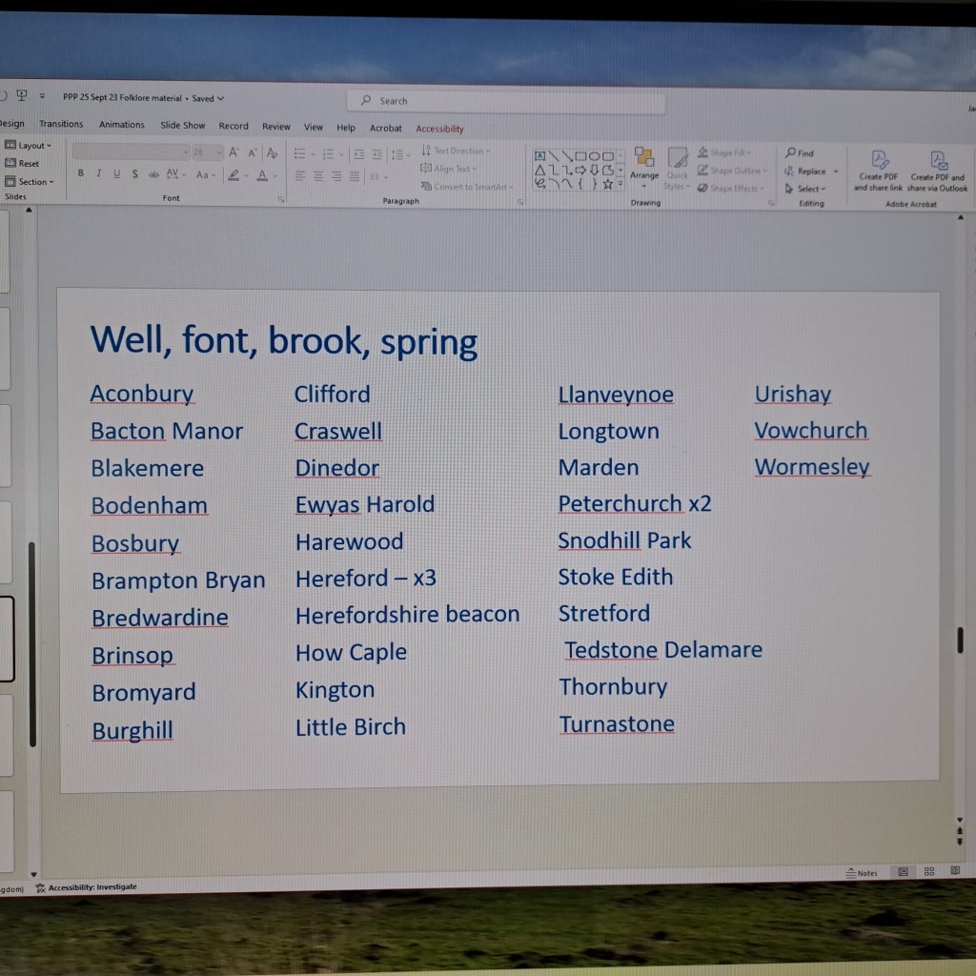Click the Create PDF and share link icon
This screenshot has height=976, width=976.
click(x=879, y=161)
